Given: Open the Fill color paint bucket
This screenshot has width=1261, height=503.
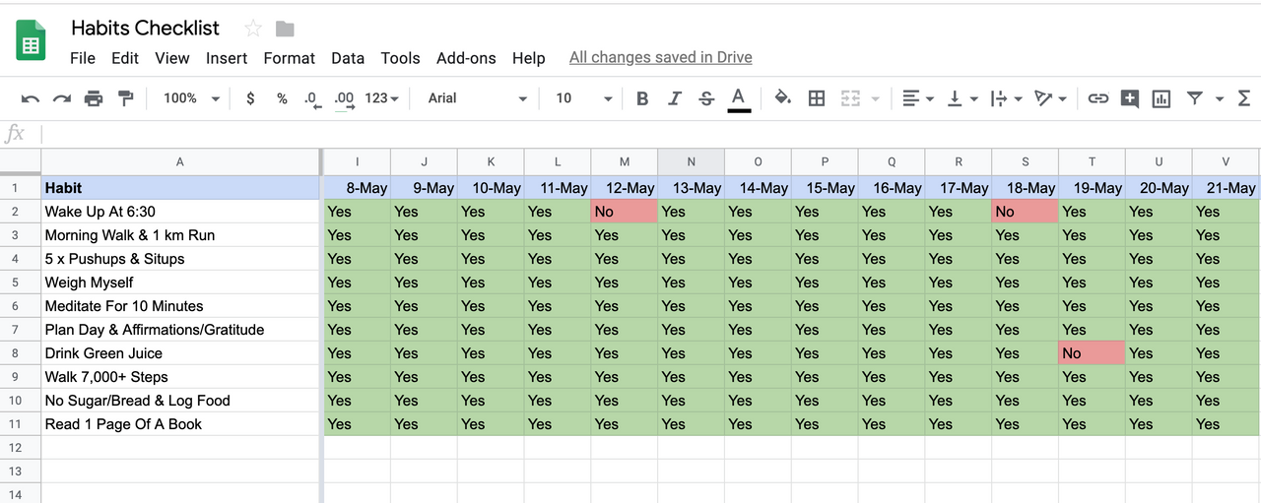Looking at the screenshot, I should coord(782,98).
